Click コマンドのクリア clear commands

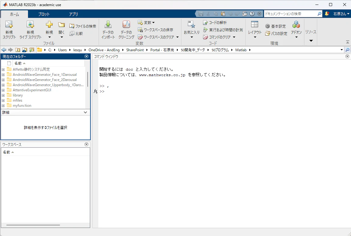217,37
